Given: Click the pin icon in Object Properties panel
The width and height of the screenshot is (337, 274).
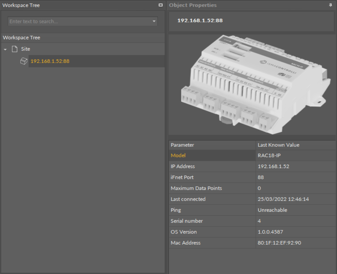Looking at the screenshot, I should click(330, 5).
